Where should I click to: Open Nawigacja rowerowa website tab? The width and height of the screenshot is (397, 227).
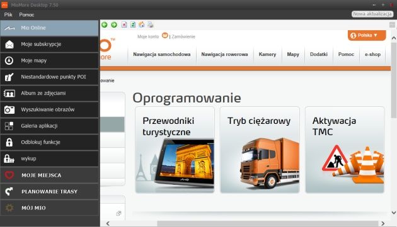coord(224,54)
